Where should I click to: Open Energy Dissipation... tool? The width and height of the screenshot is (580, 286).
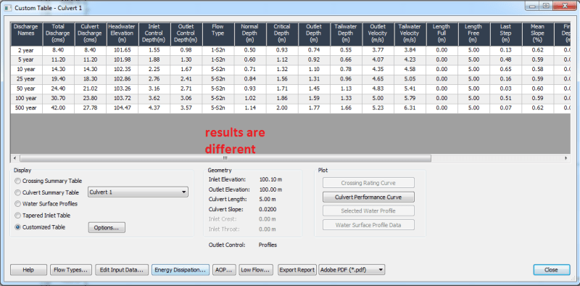pyautogui.click(x=181, y=270)
